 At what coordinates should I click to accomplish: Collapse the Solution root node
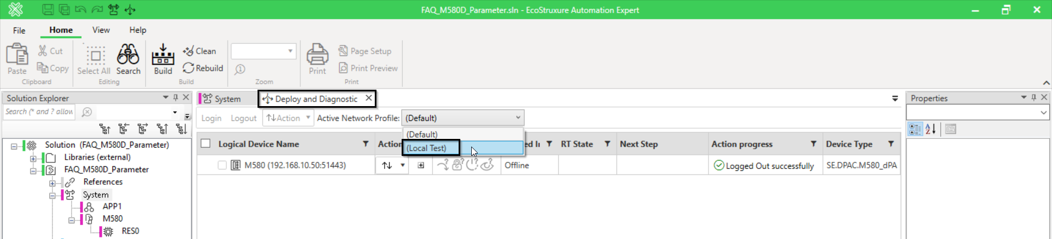pyautogui.click(x=14, y=146)
